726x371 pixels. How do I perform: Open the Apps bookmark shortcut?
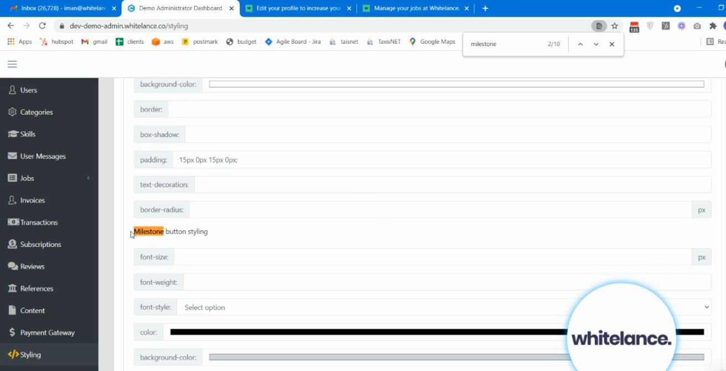(19, 42)
